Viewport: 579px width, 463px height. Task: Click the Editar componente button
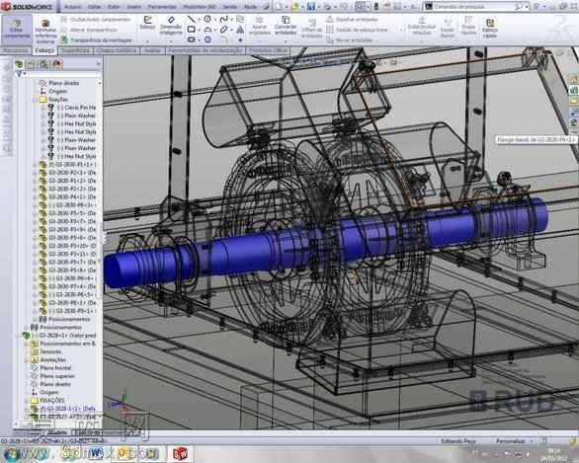click(x=16, y=30)
